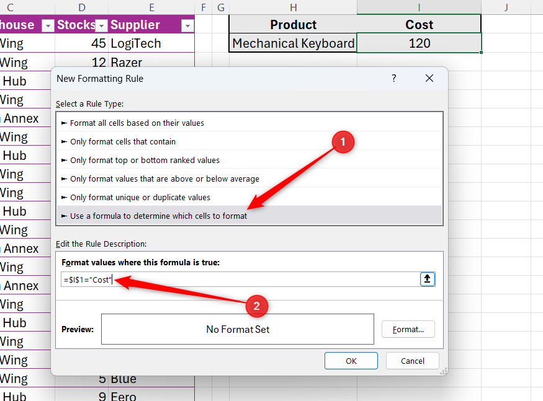
Task: Open the Format... button to set formatting
Action: tap(408, 329)
